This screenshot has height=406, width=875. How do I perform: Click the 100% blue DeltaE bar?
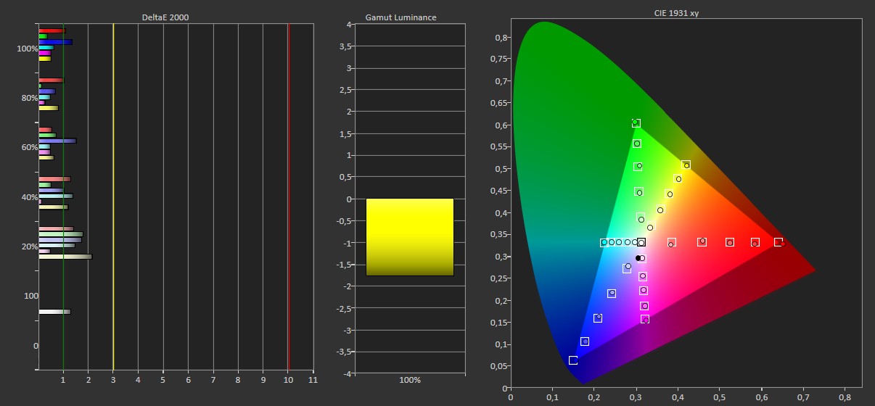click(x=55, y=42)
